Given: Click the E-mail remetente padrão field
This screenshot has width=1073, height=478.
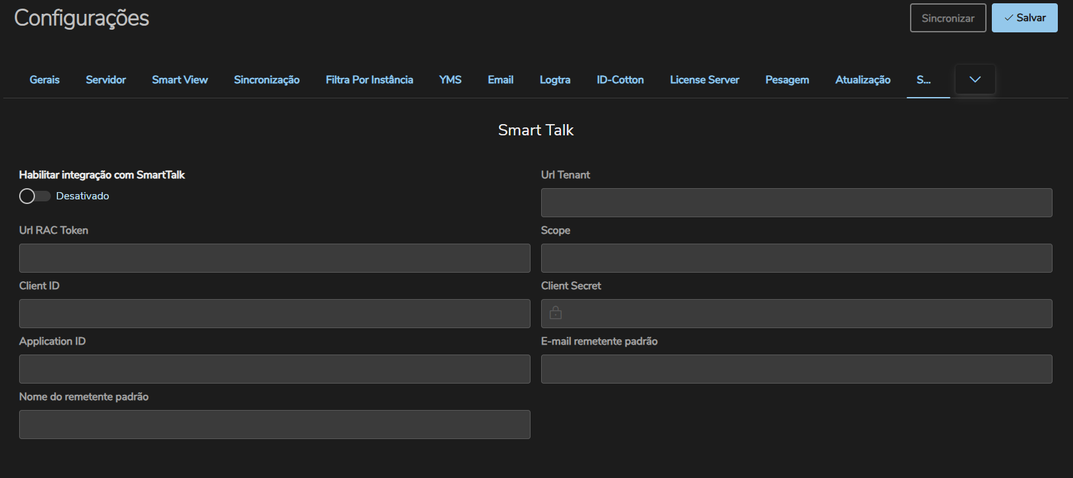Looking at the screenshot, I should pos(797,369).
